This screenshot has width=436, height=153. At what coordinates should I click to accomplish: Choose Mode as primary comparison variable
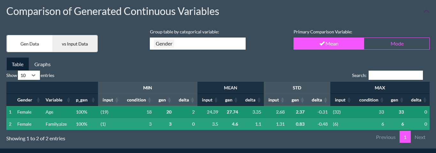397,44
